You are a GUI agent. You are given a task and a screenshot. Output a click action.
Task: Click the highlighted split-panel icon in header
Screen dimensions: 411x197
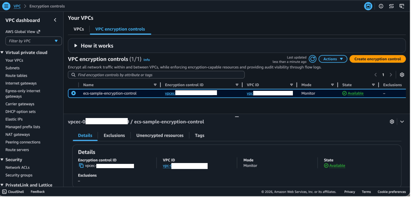pyautogui.click(x=368, y=6)
